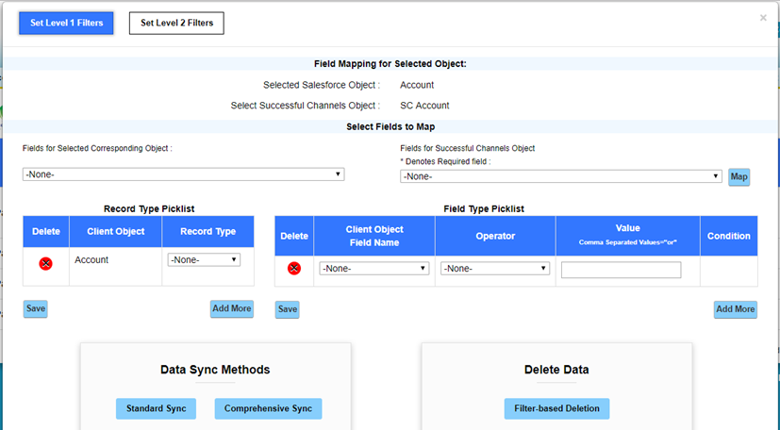This screenshot has height=430, width=780.
Task: Expand the Record Type -None- dropdown
Action: [204, 260]
